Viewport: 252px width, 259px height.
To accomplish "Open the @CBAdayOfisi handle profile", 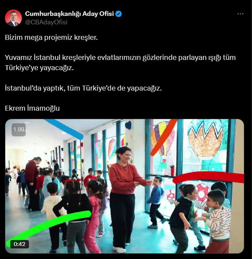I will pos(46,22).
